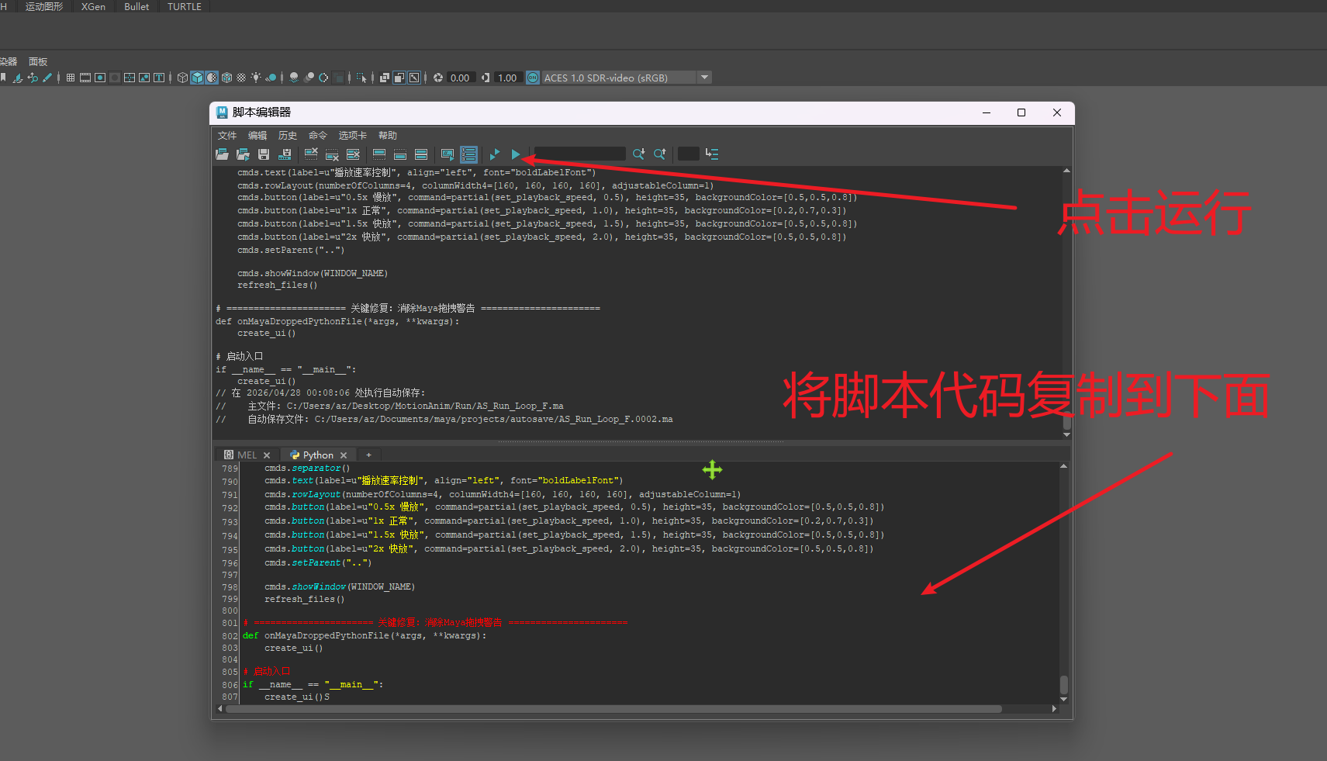The height and width of the screenshot is (761, 1327).
Task: Close the Python script tab
Action: [x=344, y=455]
